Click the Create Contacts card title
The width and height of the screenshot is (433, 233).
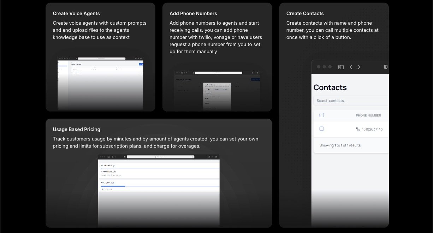coord(305,13)
